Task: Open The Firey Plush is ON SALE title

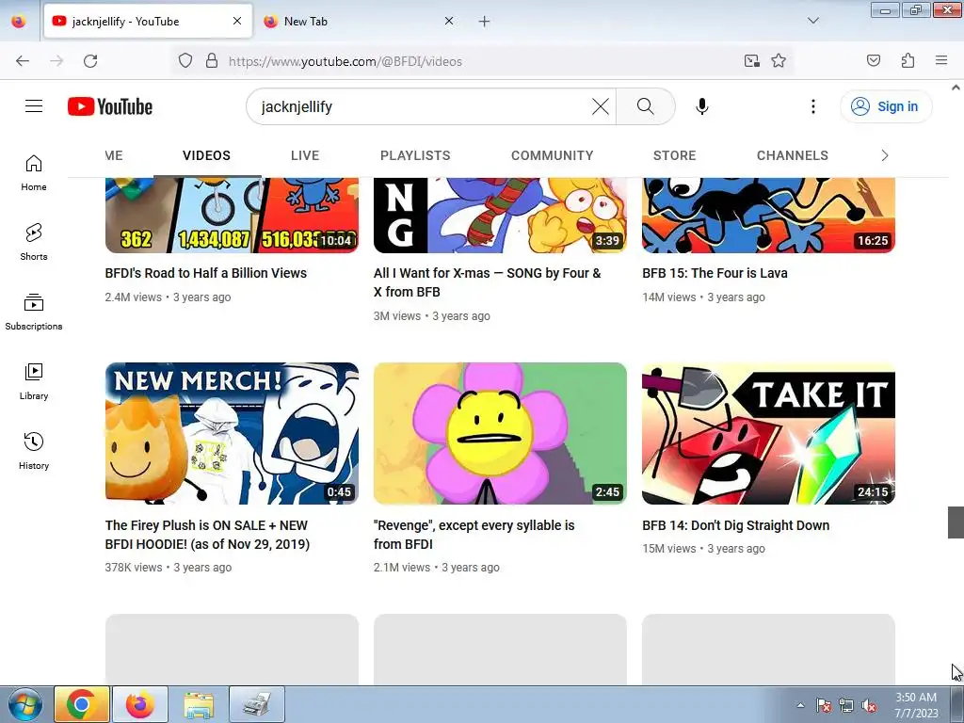Action: [x=207, y=535]
